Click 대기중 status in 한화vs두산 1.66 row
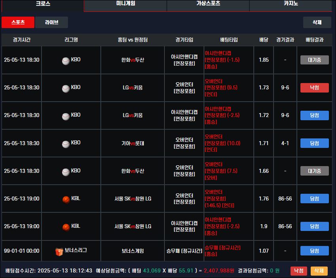336x278 pixels. [314, 171]
